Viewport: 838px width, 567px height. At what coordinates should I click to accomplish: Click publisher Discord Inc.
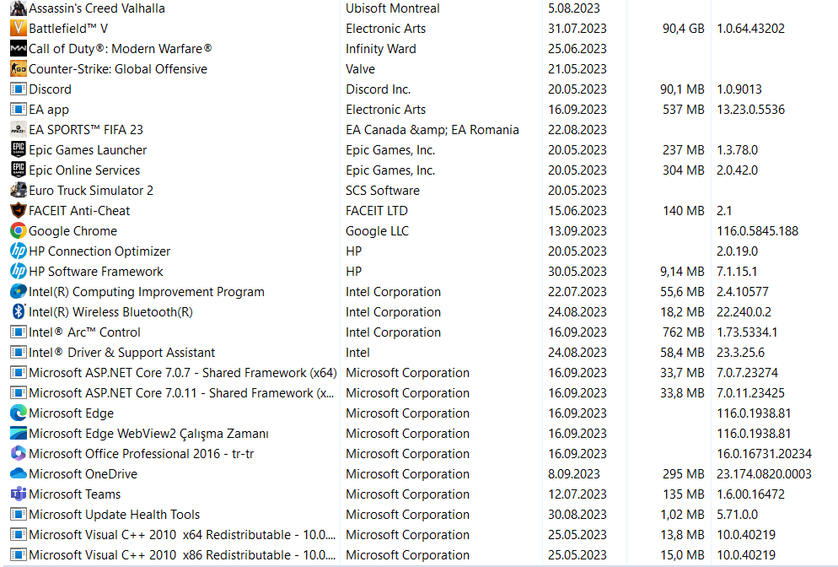378,89
